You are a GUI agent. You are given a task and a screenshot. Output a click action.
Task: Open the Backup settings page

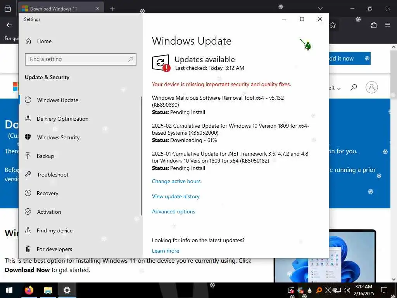tap(45, 156)
